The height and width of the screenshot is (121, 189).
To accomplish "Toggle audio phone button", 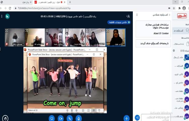I will point(70,118).
